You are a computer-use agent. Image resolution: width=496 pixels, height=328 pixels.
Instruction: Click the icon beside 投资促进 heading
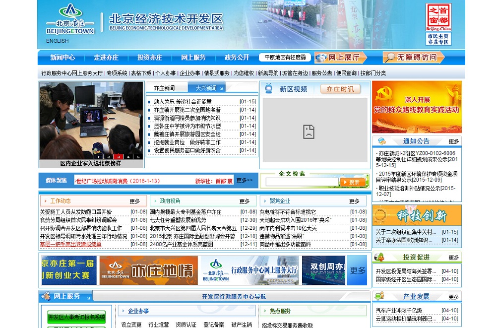pos(379,257)
